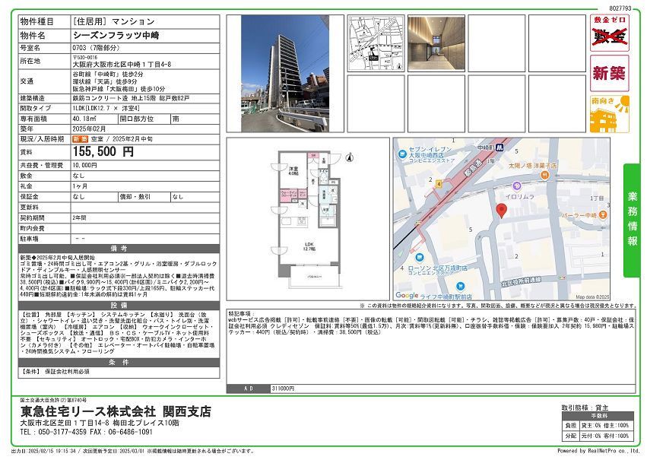The image size is (647, 460).
Task: Click the rent amount 155,500 円
Action: (103, 151)
